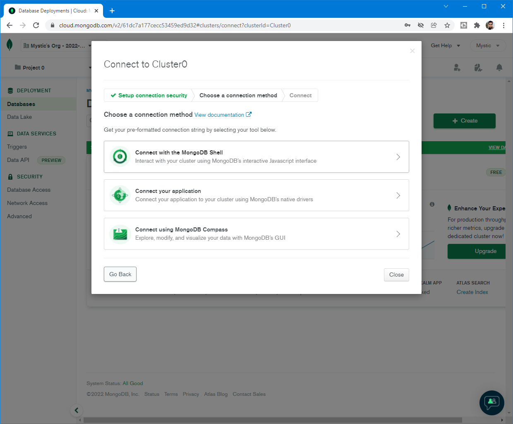Click the site lock icon
Viewport: 513px width, 424px height.
click(x=53, y=25)
